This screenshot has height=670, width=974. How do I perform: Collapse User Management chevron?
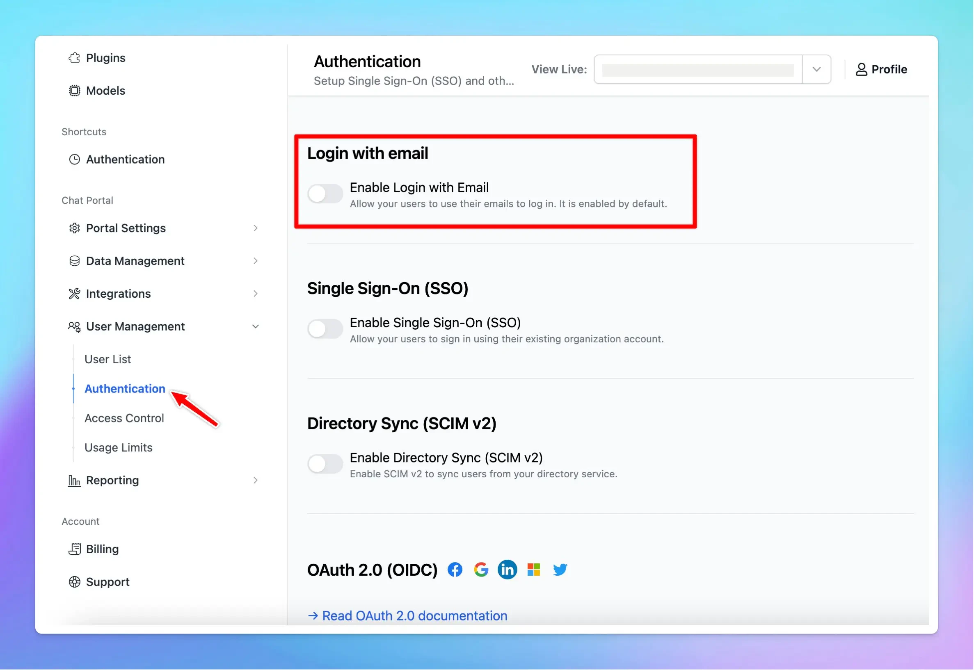click(x=255, y=327)
